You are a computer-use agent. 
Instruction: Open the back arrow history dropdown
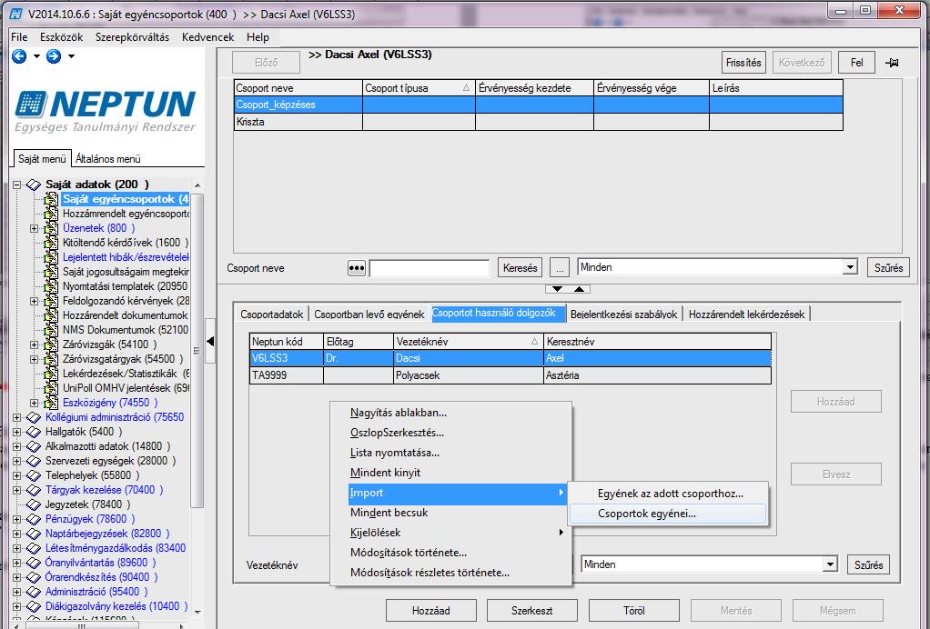click(x=36, y=57)
